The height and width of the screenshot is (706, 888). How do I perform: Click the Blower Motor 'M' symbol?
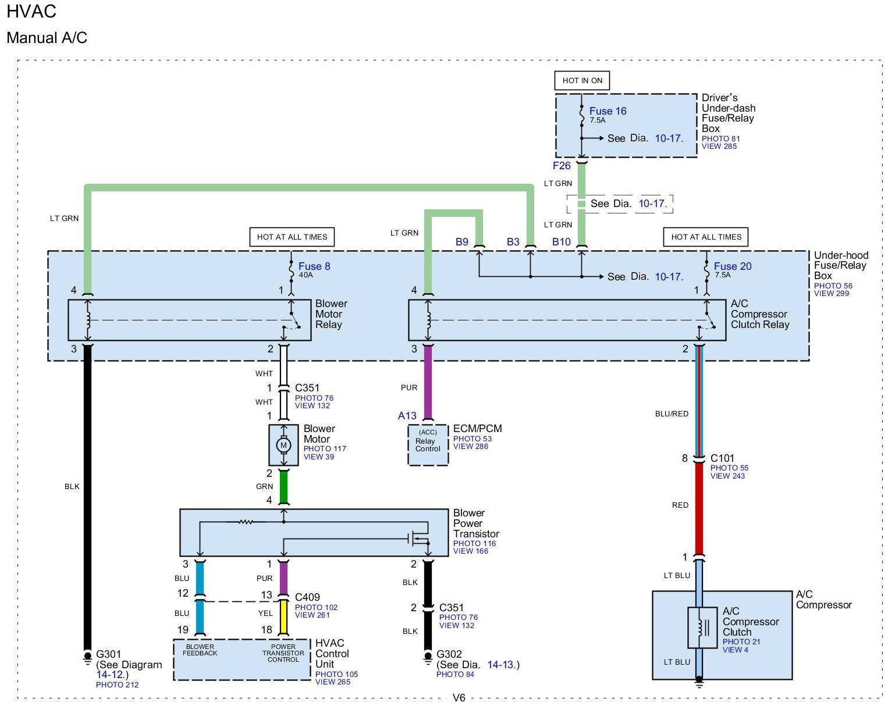pyautogui.click(x=283, y=445)
